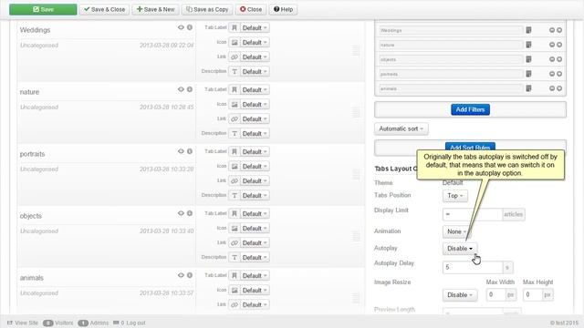Click the eye icon in nature row
This screenshot has width=584, height=328.
click(x=181, y=89)
